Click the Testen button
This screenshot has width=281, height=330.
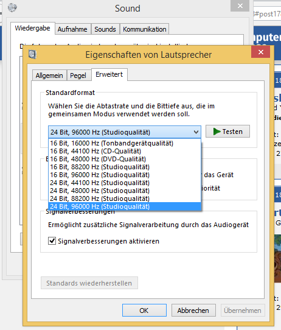click(x=227, y=132)
